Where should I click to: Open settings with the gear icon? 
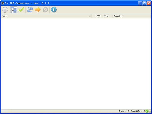point(5,10)
